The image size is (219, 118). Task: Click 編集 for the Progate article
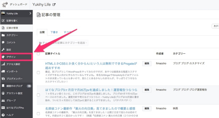tap(147, 63)
